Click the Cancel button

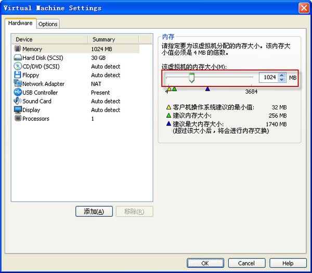tap(246, 263)
